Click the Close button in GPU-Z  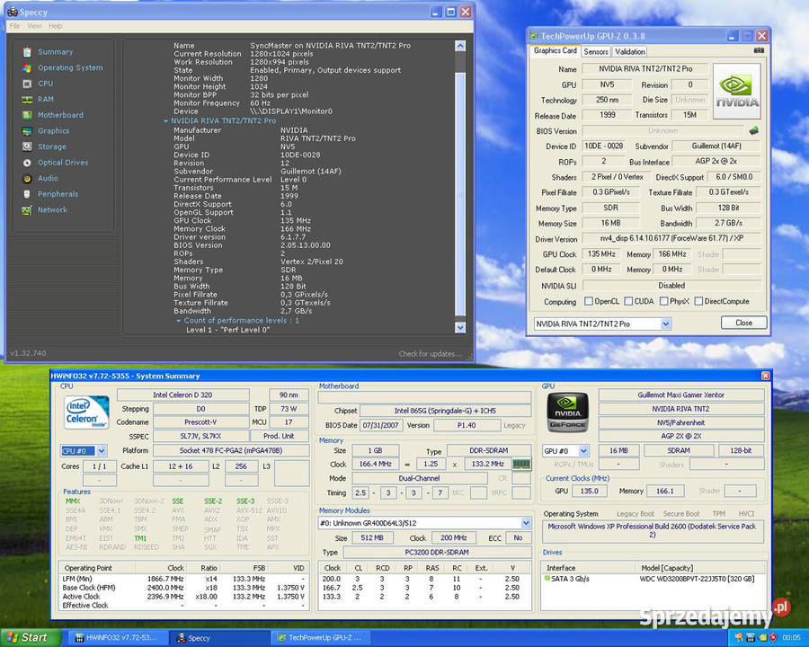(743, 323)
